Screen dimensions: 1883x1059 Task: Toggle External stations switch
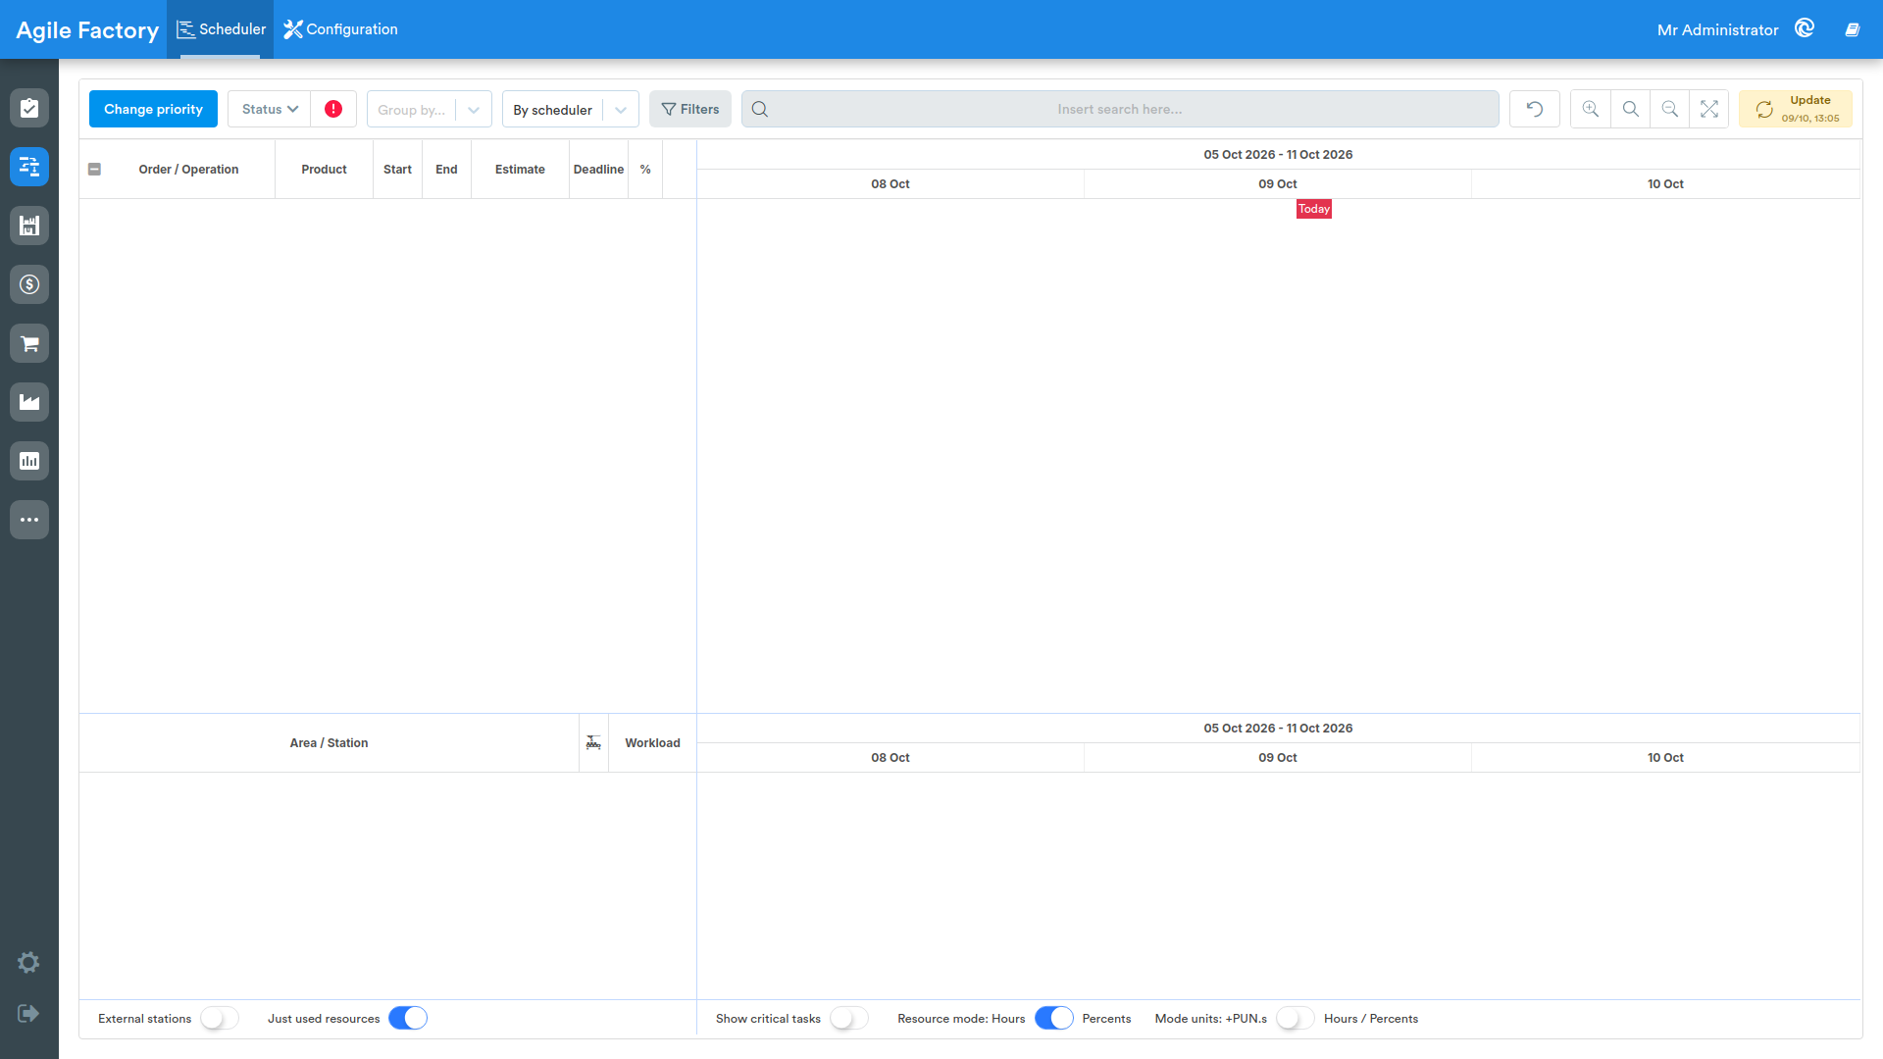coord(220,1019)
